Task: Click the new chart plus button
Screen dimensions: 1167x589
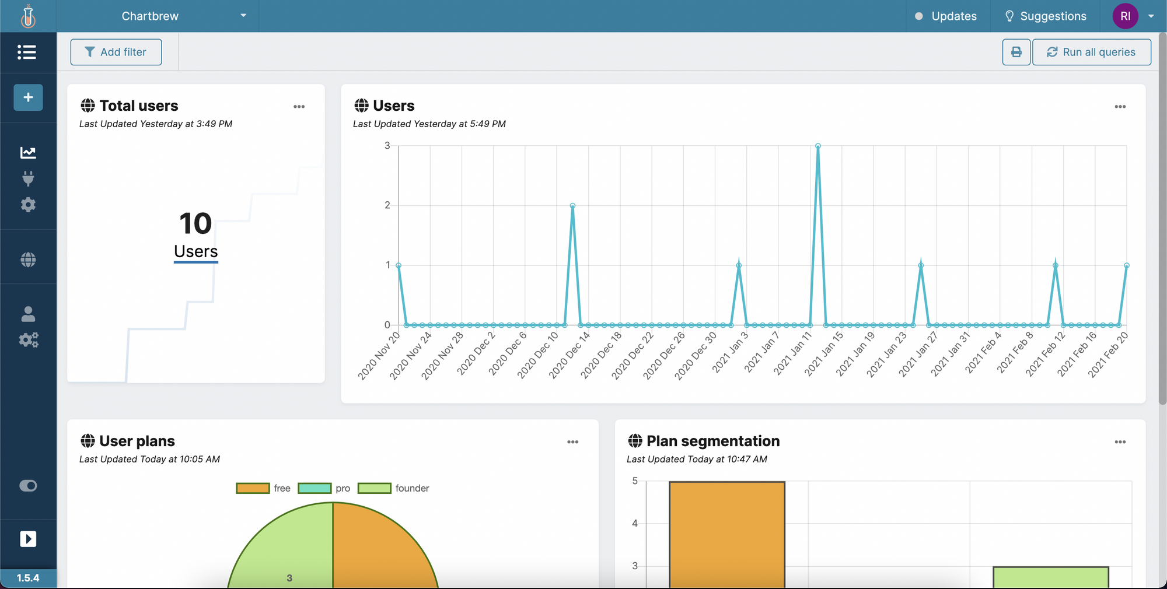Action: coord(27,97)
